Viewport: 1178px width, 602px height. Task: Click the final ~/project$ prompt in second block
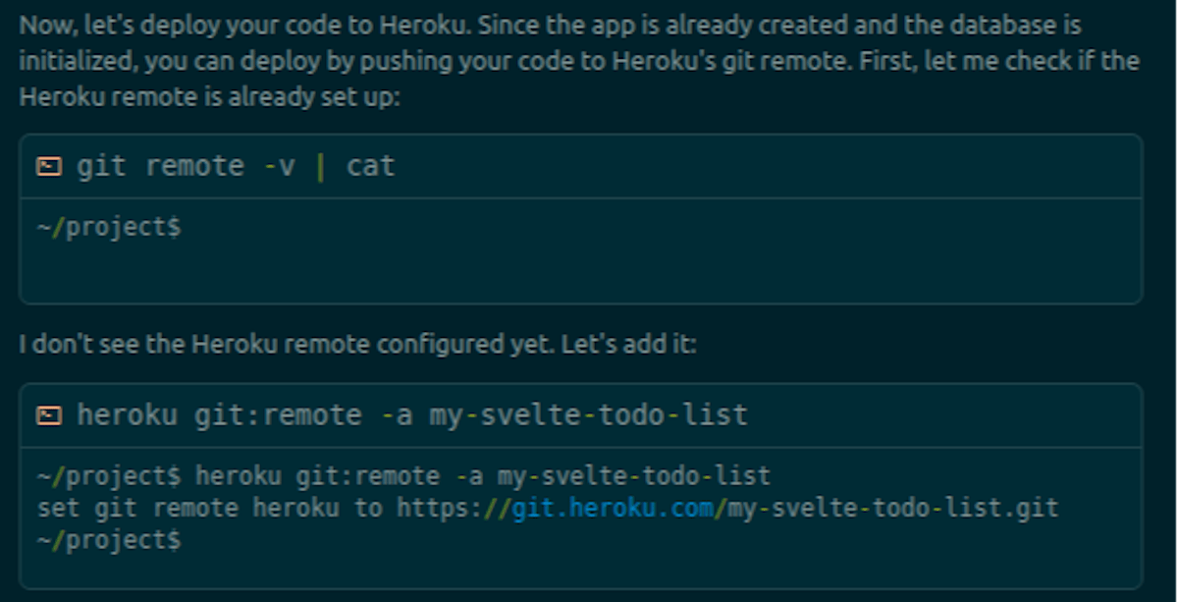109,540
